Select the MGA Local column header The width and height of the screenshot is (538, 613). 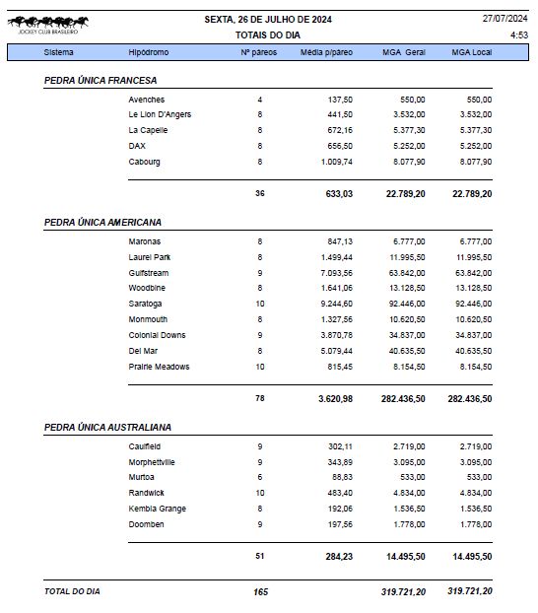point(472,52)
